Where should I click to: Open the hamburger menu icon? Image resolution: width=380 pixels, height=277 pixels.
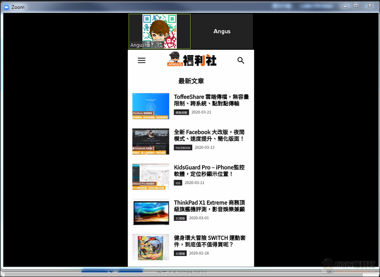click(x=141, y=60)
